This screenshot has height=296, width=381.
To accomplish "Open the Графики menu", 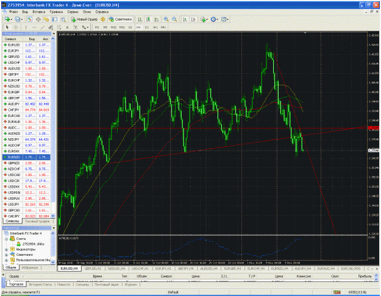I will [56, 12].
